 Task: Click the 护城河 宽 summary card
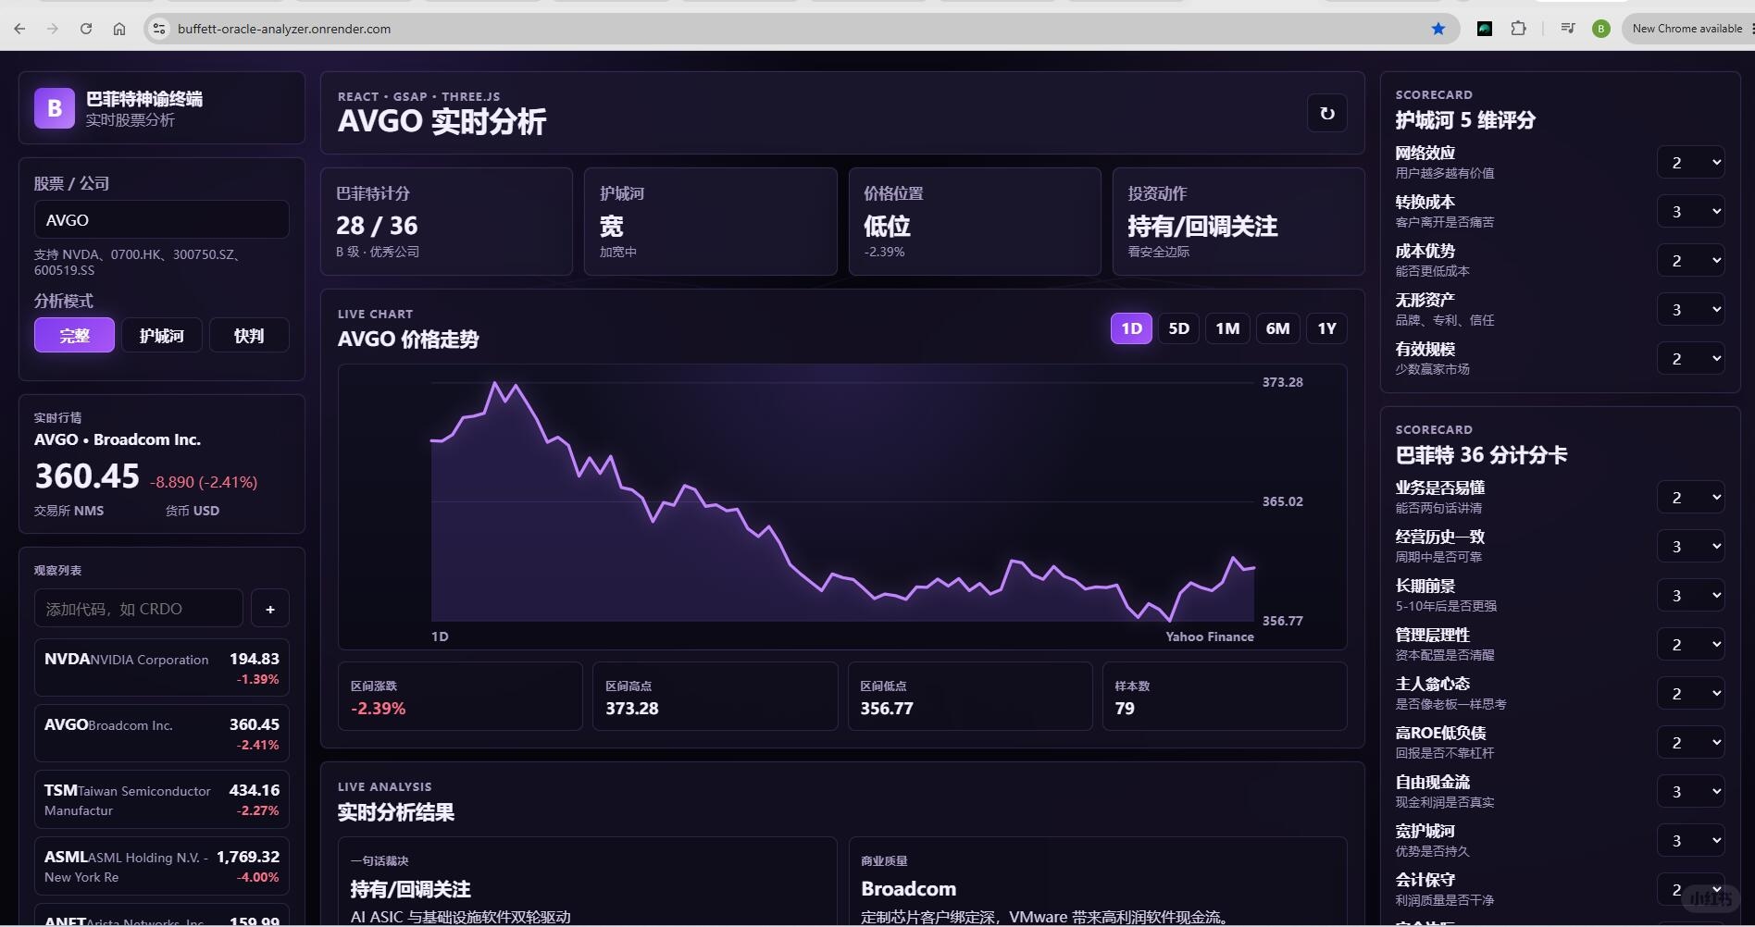[710, 221]
